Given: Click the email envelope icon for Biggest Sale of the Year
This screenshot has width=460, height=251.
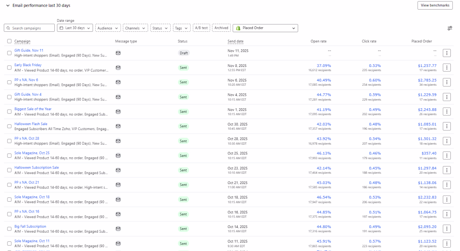Looking at the screenshot, I should click(x=118, y=112).
